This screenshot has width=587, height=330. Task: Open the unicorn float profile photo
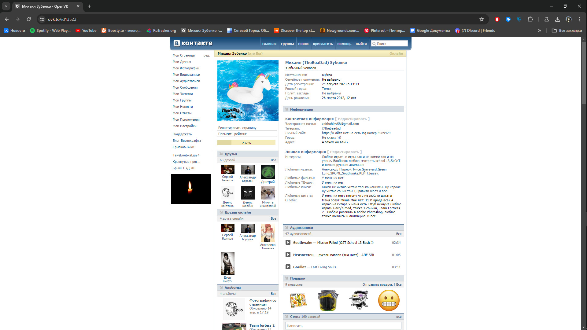(248, 90)
